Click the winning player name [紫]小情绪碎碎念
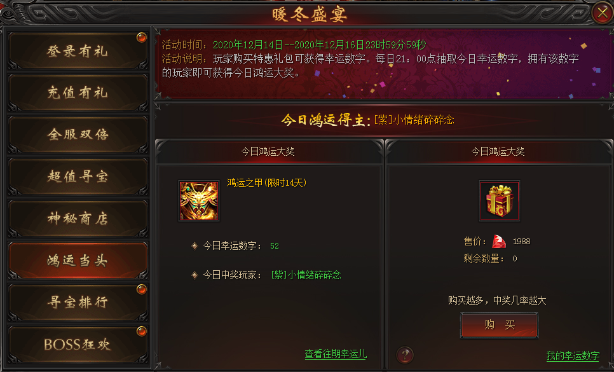 306,275
